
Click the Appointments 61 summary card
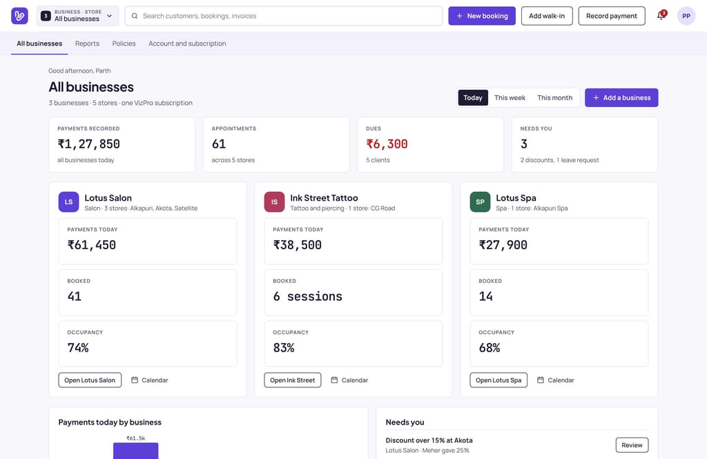point(276,145)
